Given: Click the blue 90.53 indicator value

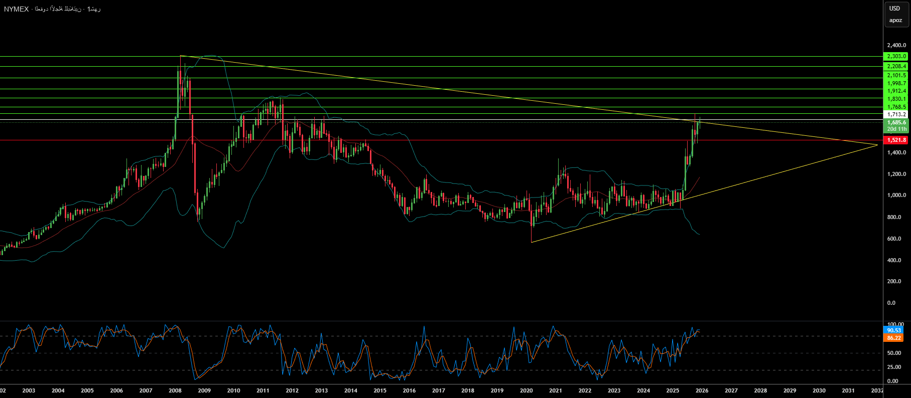Looking at the screenshot, I should click(x=894, y=330).
